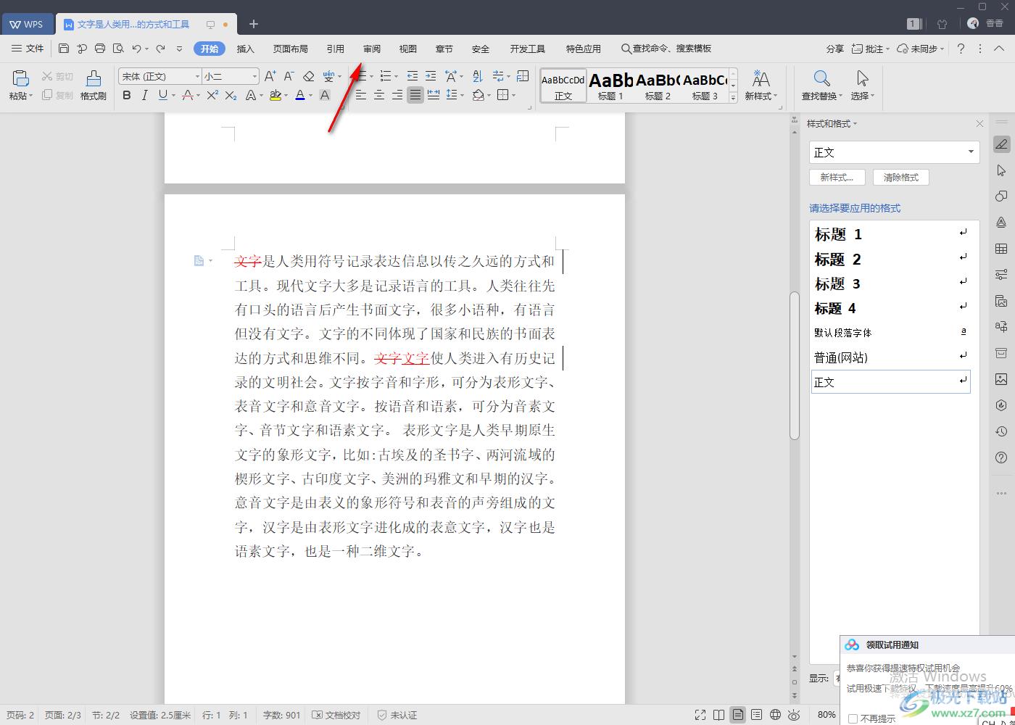Image resolution: width=1015 pixels, height=725 pixels.
Task: Switch to the 开发工具 tab
Action: [x=527, y=49]
